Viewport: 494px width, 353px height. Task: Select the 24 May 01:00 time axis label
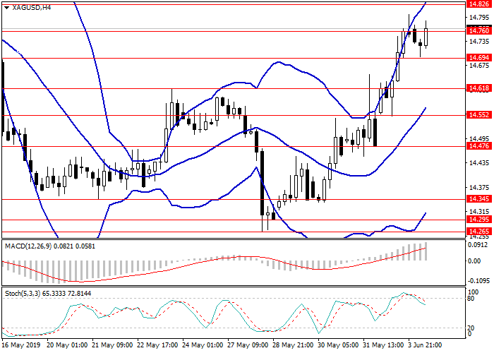pyautogui.click(x=202, y=346)
